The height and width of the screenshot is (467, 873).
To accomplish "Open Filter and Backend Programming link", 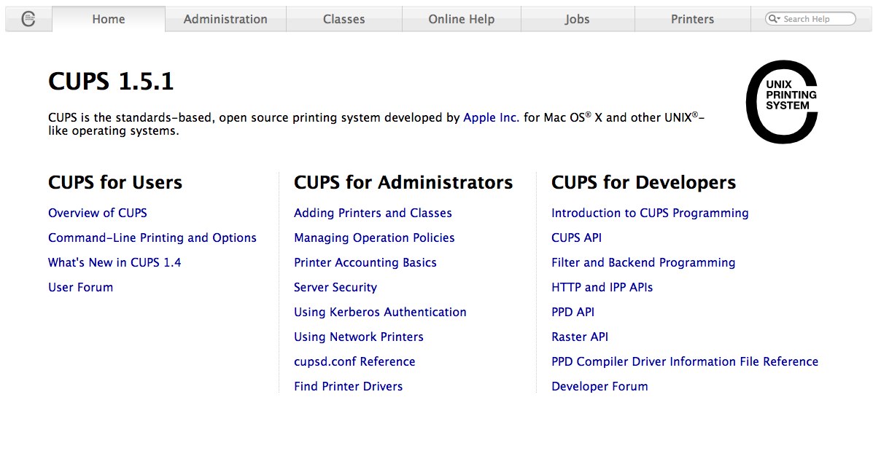I will pyautogui.click(x=643, y=262).
